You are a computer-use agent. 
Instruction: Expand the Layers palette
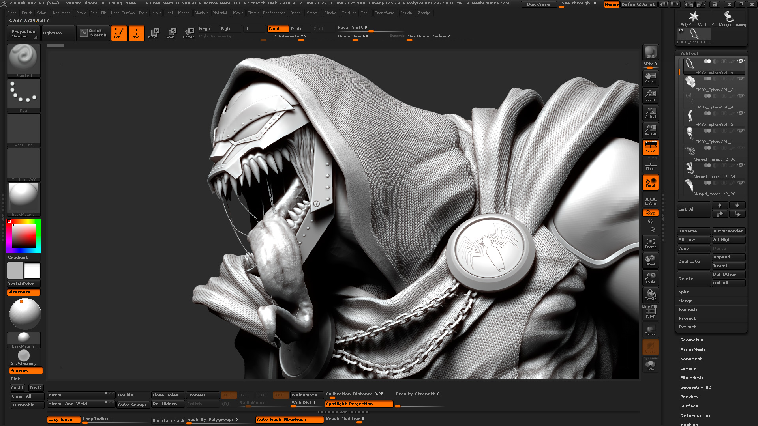(x=688, y=368)
